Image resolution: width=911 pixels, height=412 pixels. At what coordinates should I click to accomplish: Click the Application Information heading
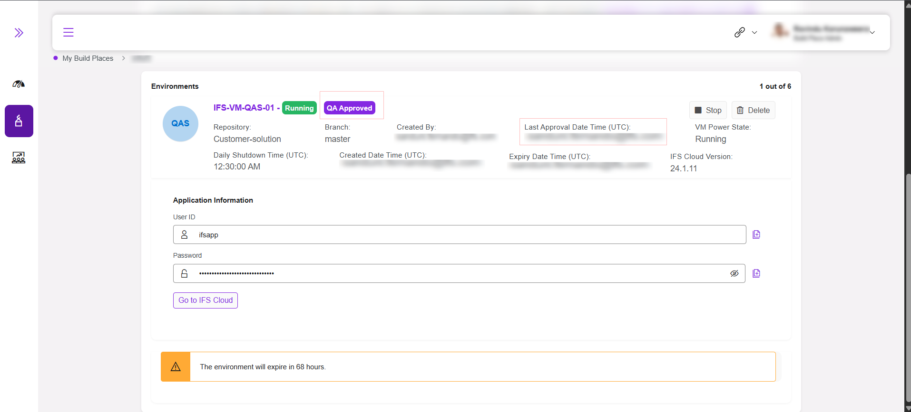coord(213,200)
